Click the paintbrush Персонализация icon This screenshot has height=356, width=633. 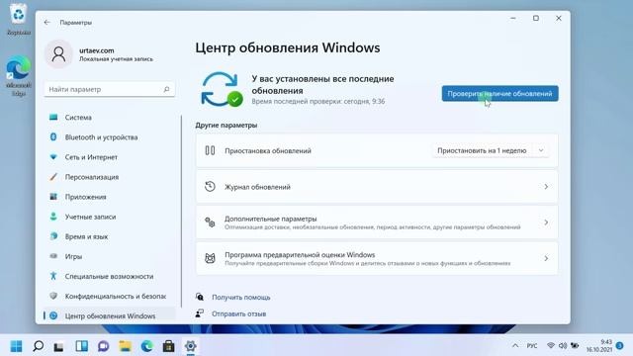coord(53,177)
